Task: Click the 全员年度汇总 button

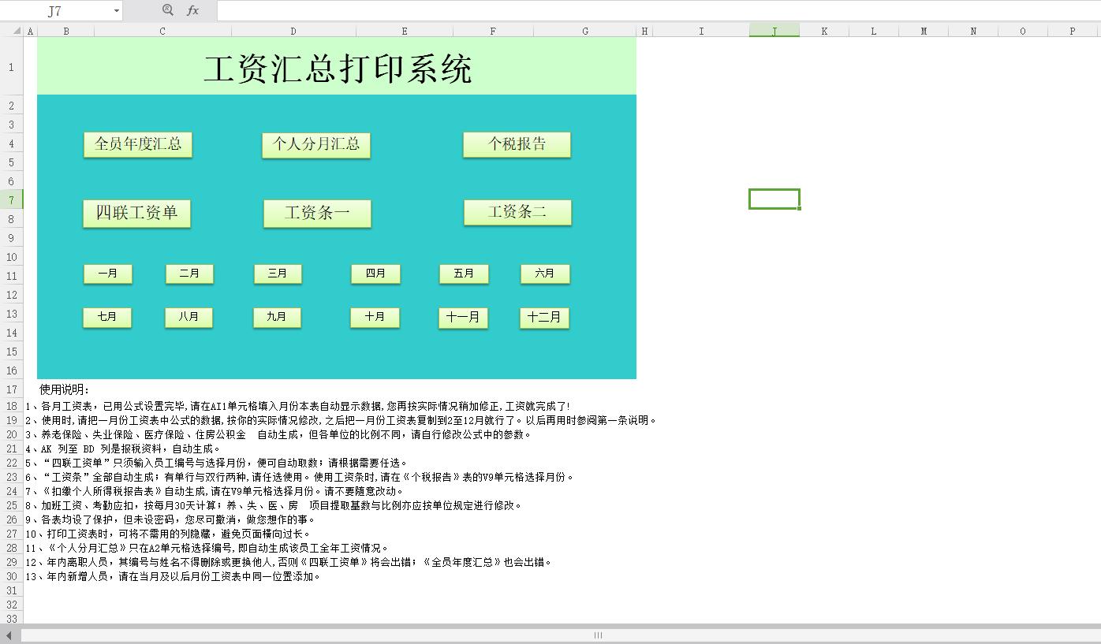Action: 137,143
